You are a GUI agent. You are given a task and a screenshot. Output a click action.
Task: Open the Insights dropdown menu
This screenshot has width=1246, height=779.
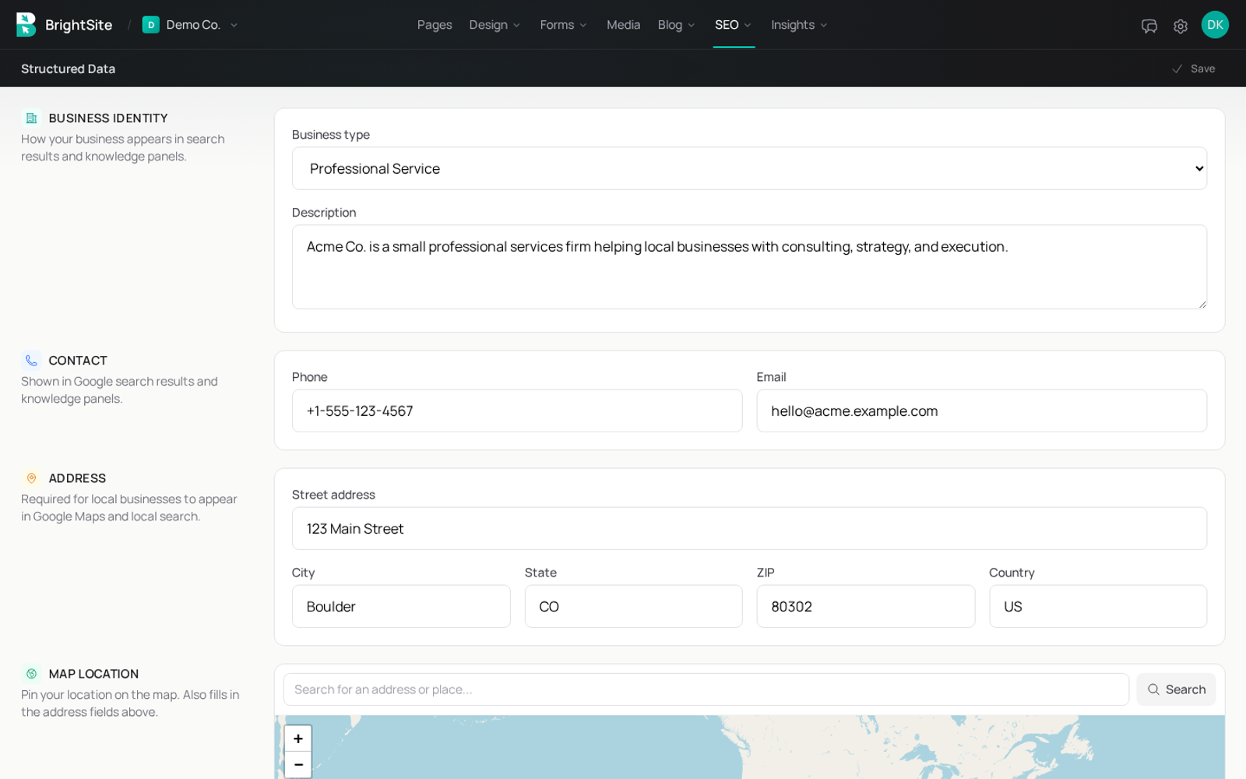point(799,25)
